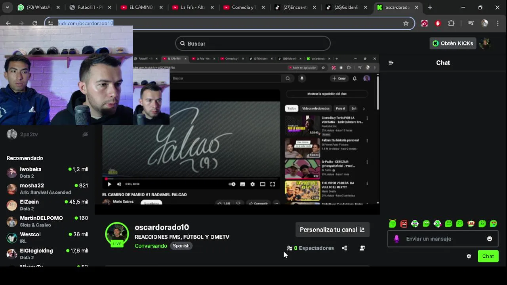Screen dimensions: 507x285
Task: Expand more filter chips arrow in streamed YouTube
Action: pyautogui.click(x=364, y=108)
